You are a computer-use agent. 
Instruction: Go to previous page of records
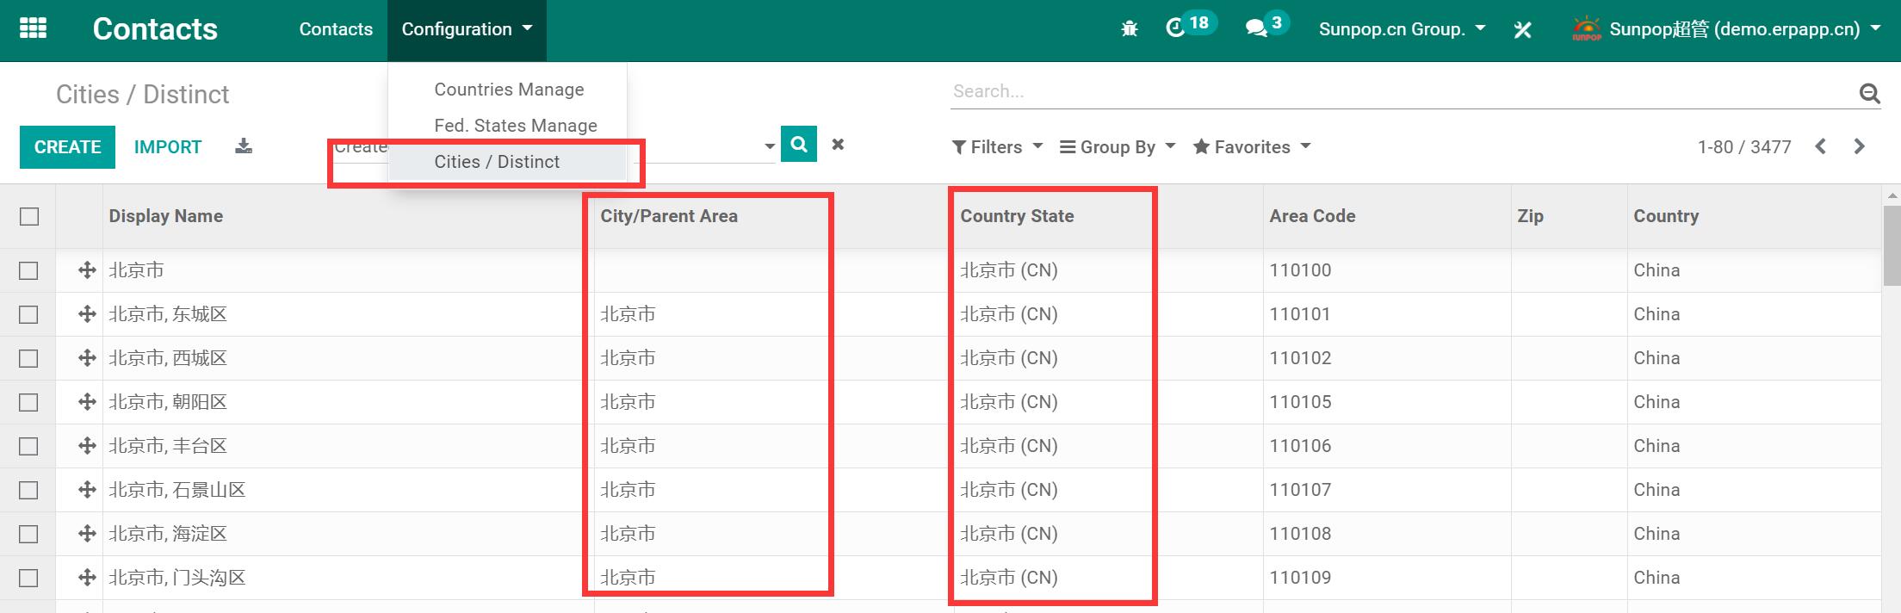point(1820,146)
